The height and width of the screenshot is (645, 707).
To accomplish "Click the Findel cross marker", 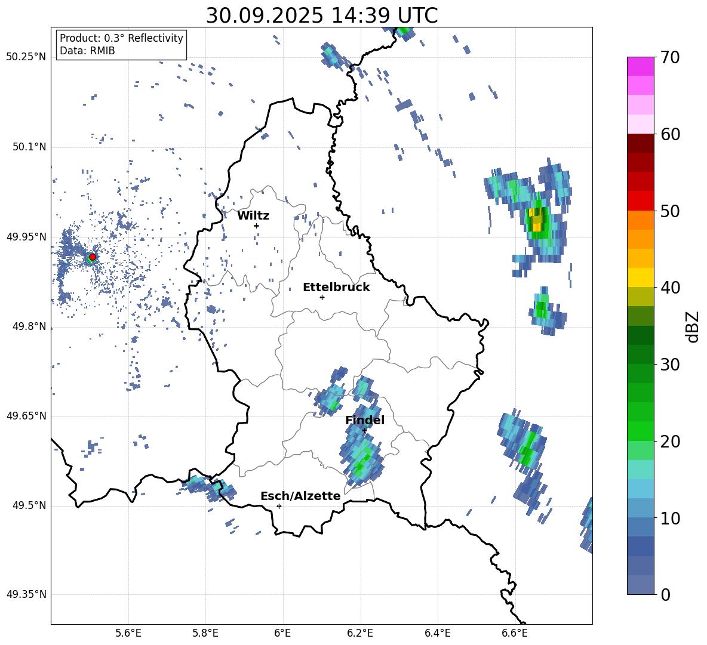I will [x=364, y=430].
